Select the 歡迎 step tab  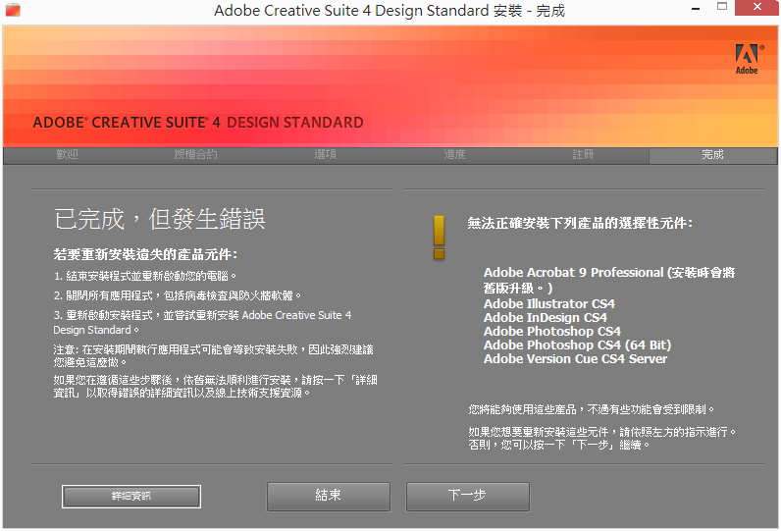[68, 155]
